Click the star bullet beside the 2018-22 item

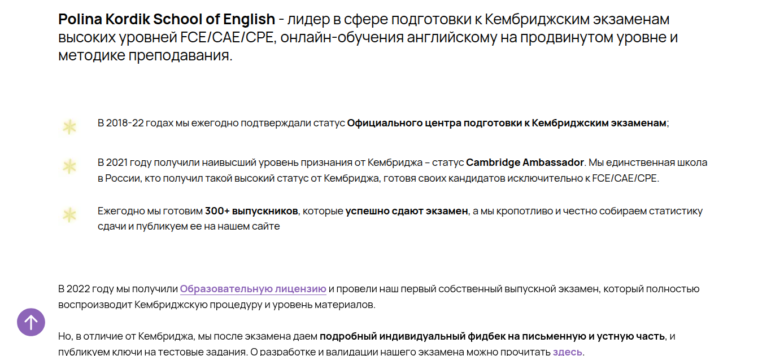(x=69, y=127)
